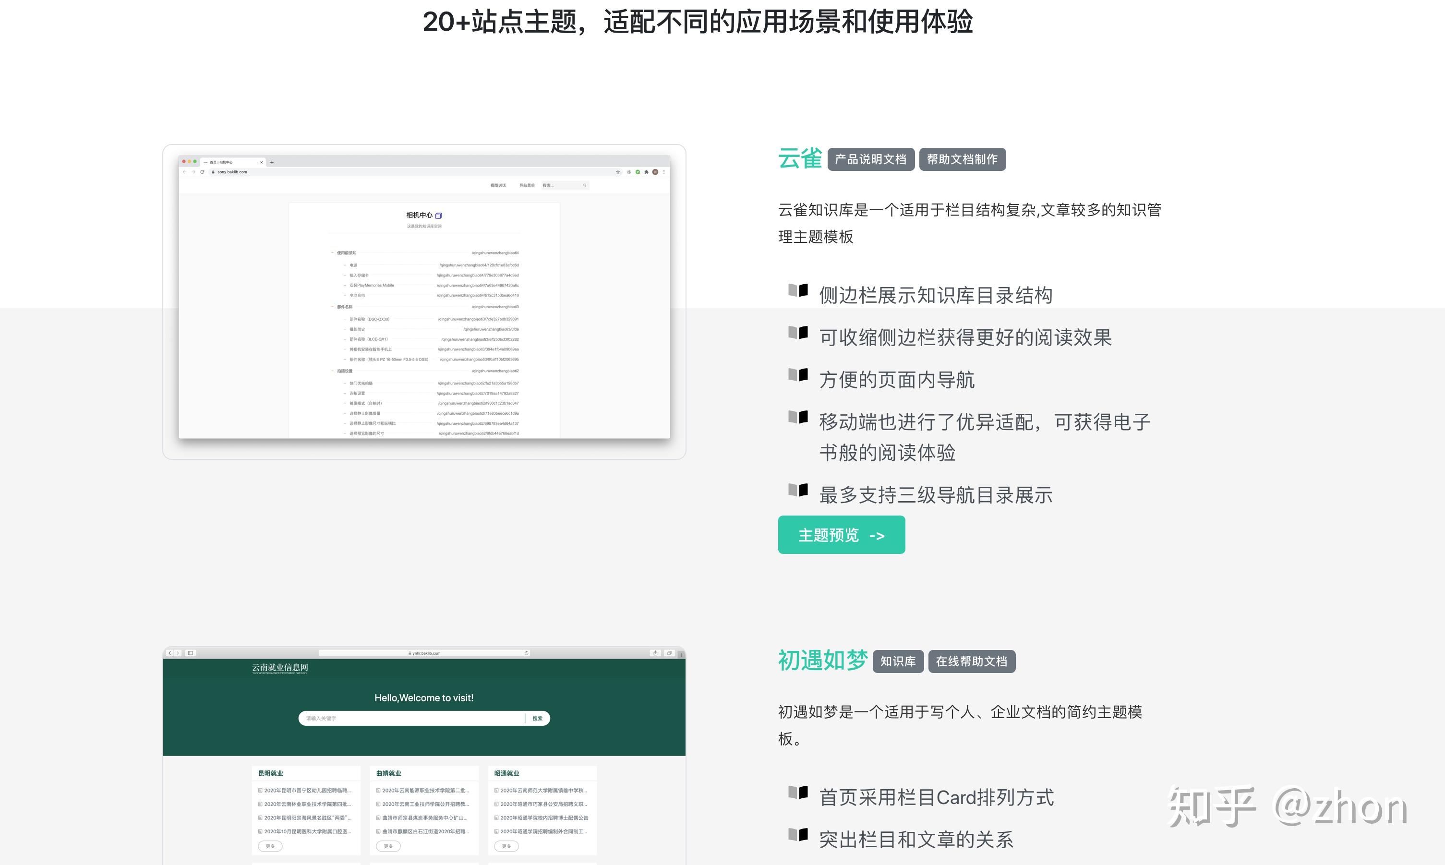Click 更多 under the 昆明就业 column
1445x865 pixels.
pos(269,846)
